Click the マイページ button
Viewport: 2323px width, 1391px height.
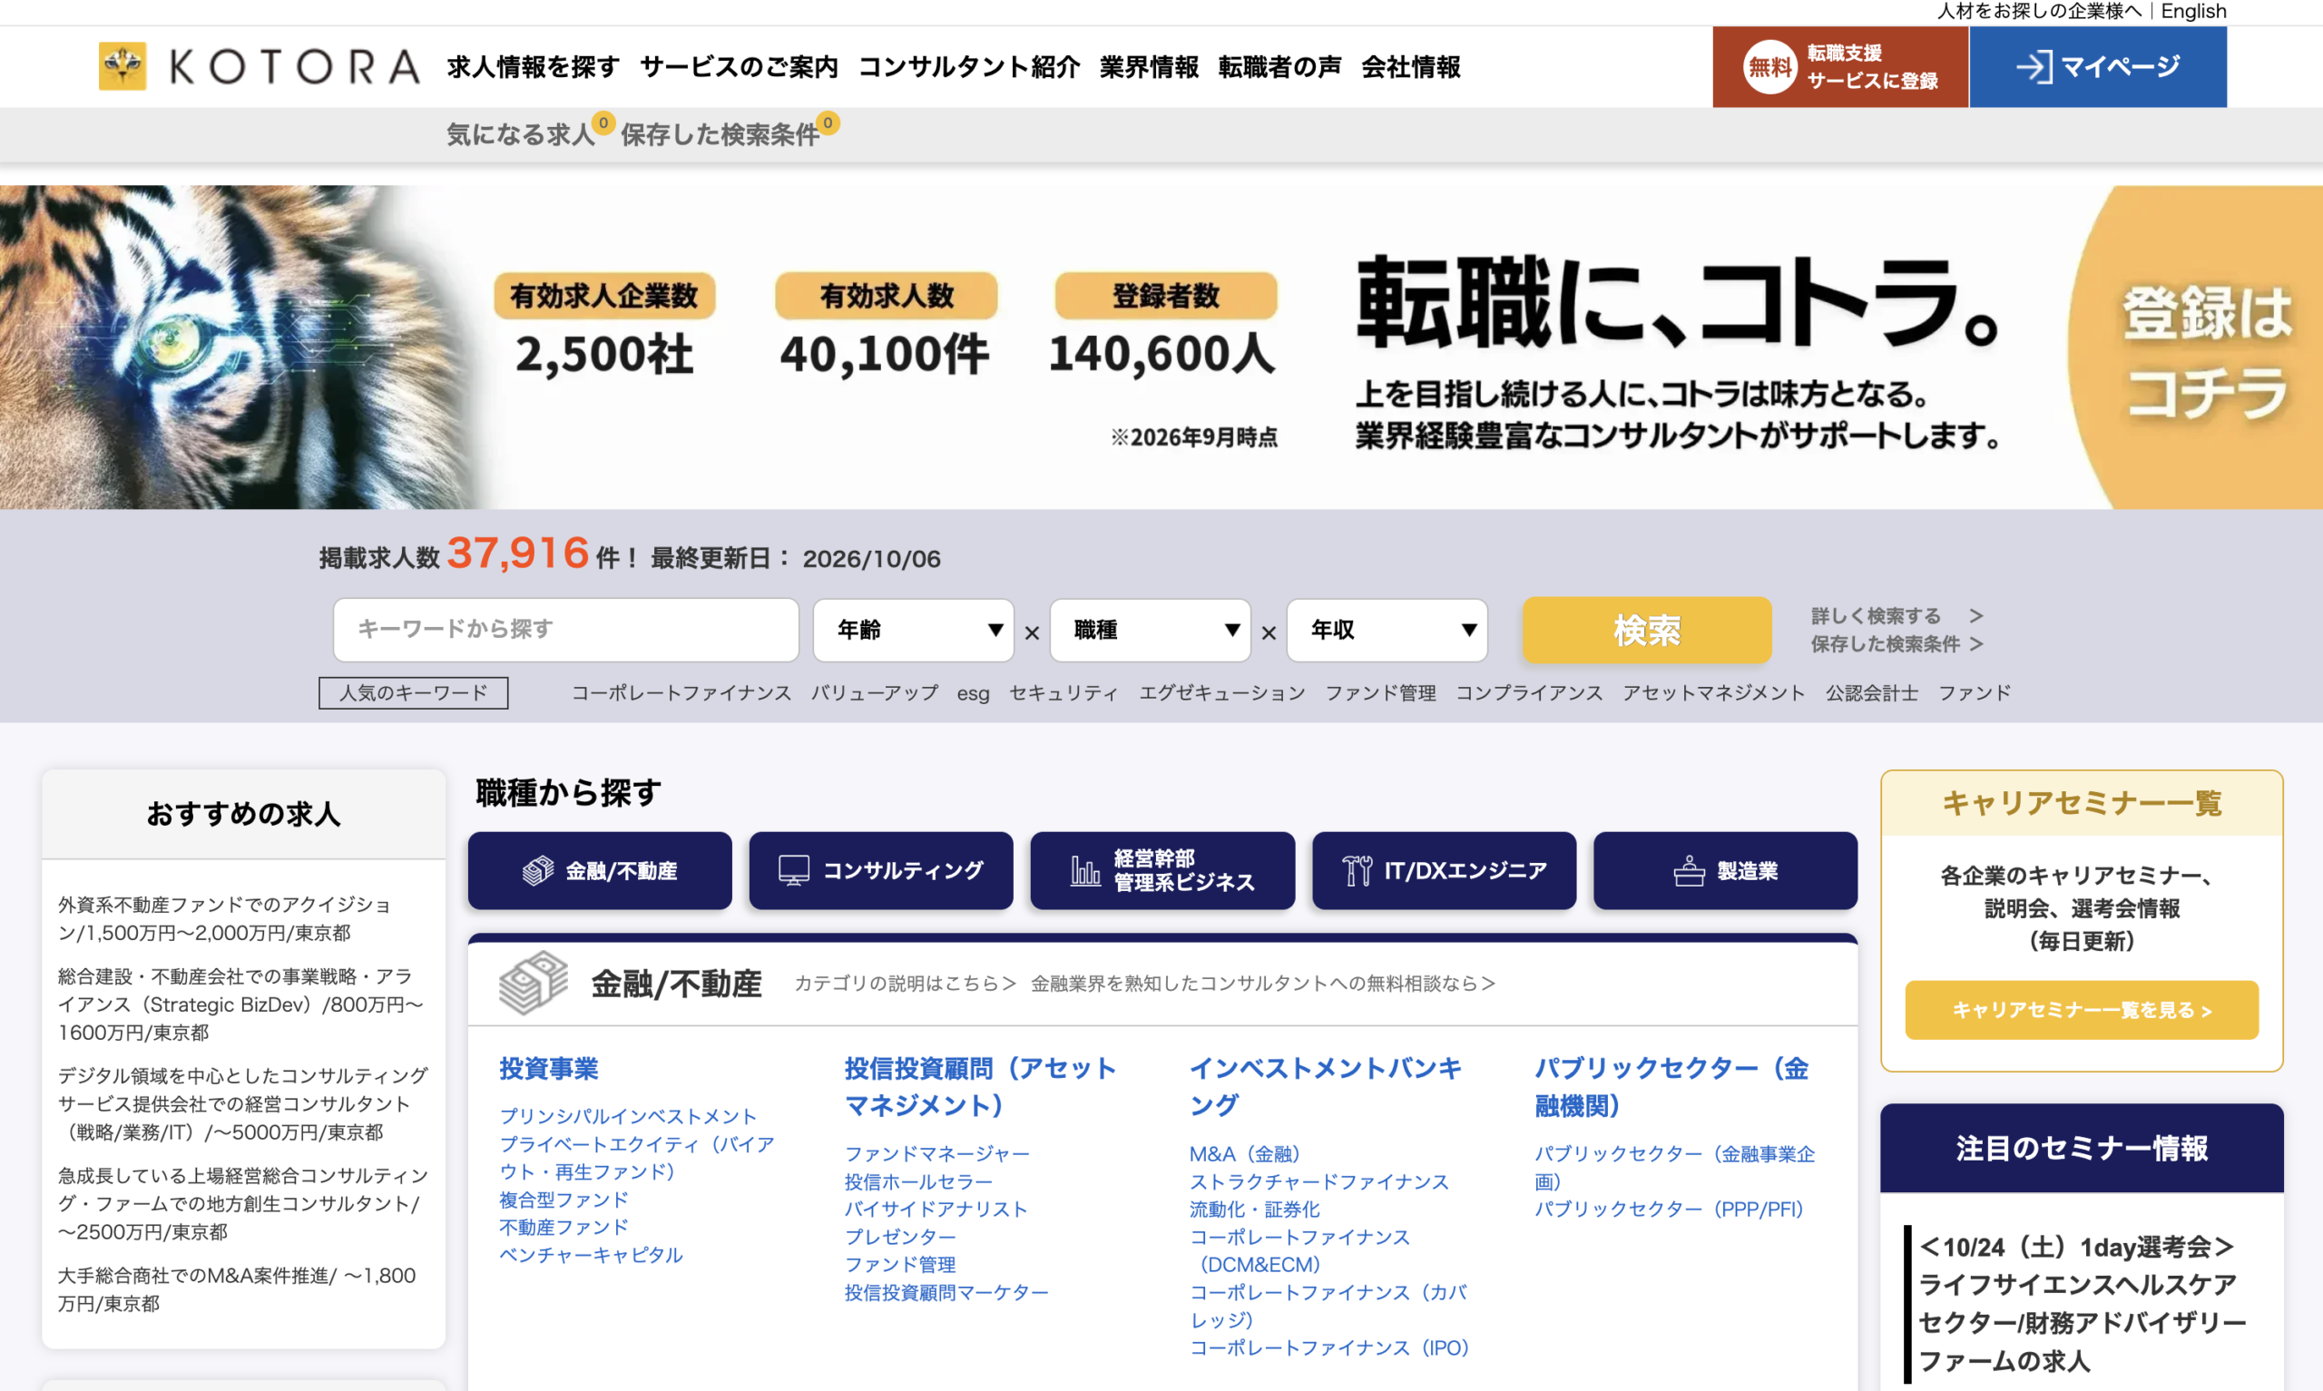[x=2098, y=66]
